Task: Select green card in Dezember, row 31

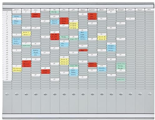Action: (121, 79)
